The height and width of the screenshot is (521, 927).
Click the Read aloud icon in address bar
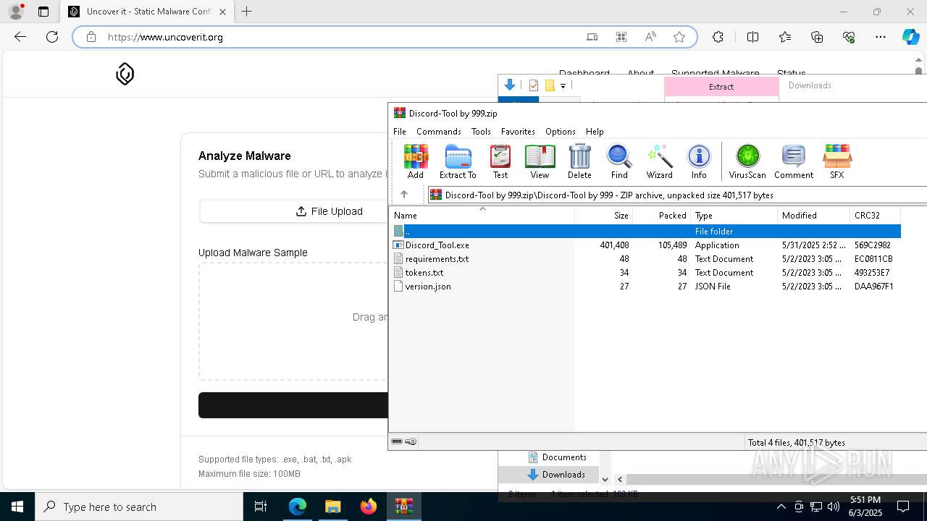650,37
